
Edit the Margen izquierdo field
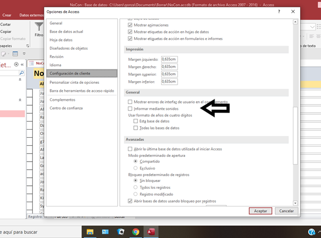pos(169,59)
